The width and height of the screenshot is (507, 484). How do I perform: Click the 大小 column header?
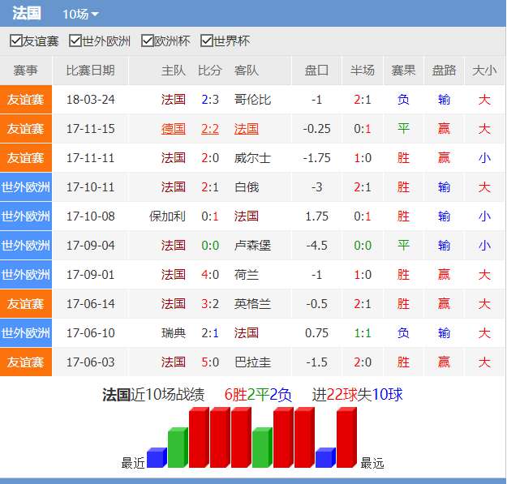coord(483,71)
